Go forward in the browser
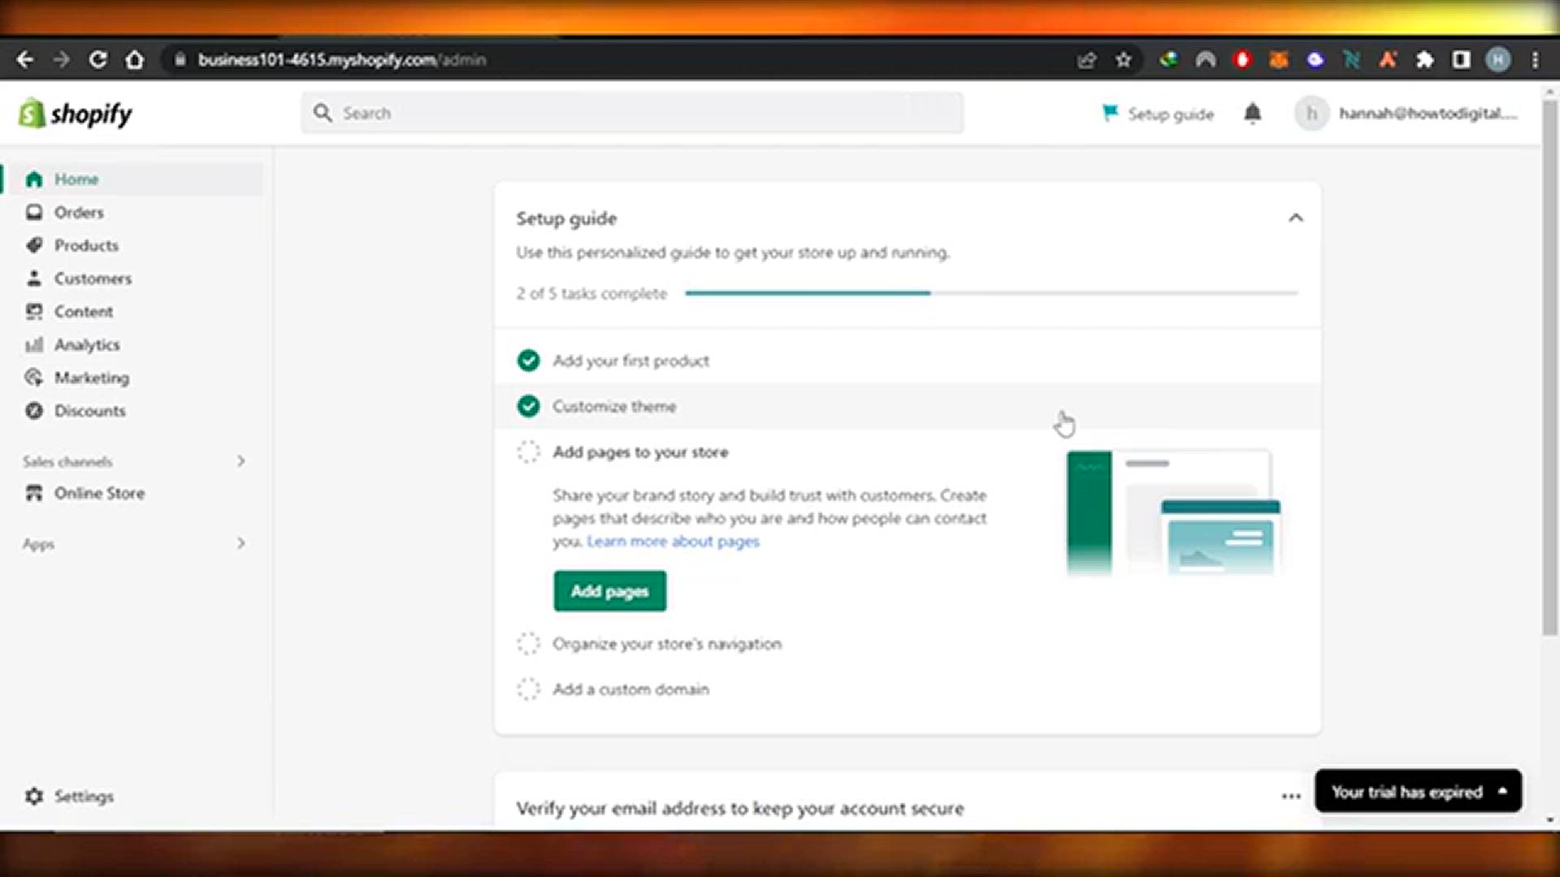The height and width of the screenshot is (877, 1560). (61, 59)
